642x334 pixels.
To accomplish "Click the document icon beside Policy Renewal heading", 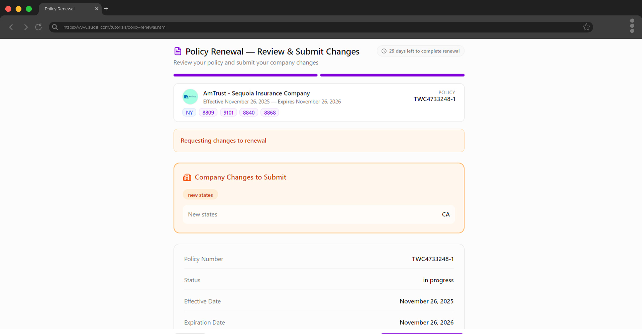I will point(178,51).
